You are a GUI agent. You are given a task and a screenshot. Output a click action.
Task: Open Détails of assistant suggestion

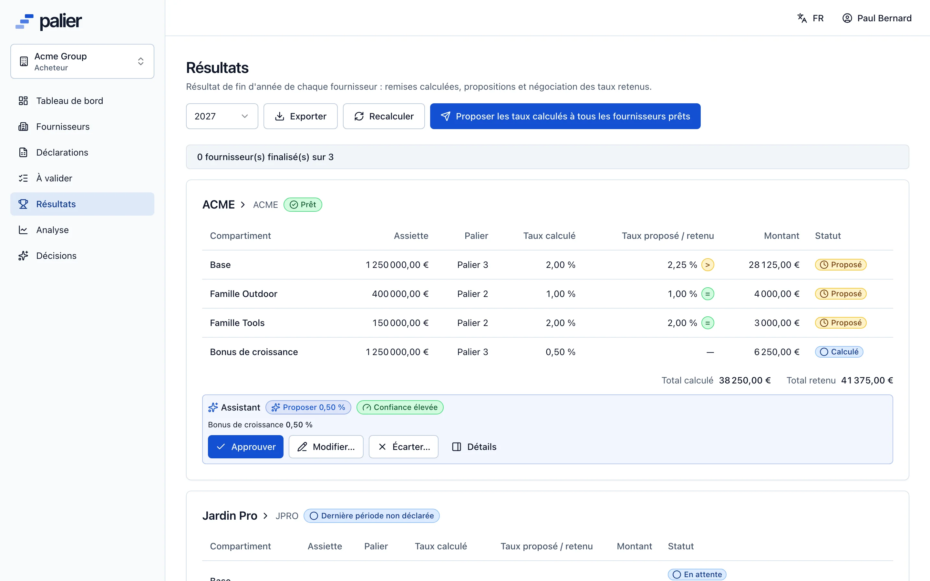[x=474, y=446]
